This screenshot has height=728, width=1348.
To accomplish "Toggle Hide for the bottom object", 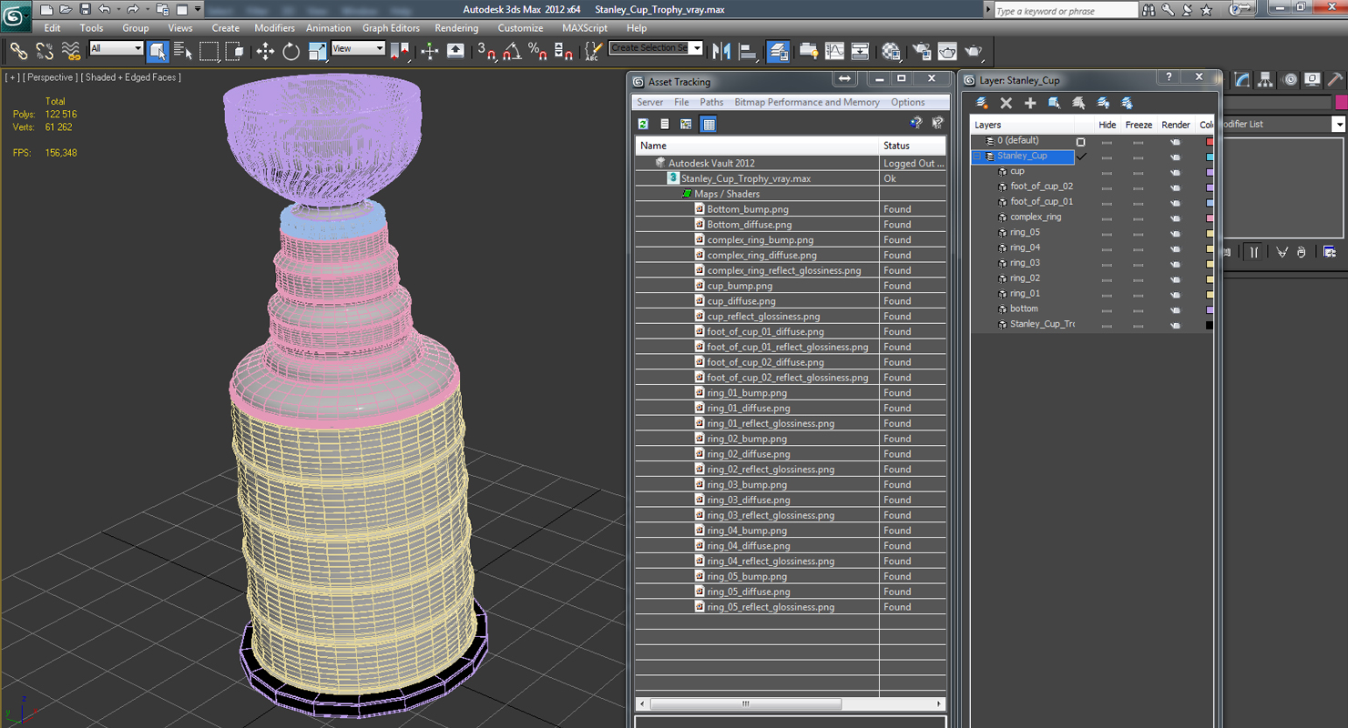I will click(1107, 309).
